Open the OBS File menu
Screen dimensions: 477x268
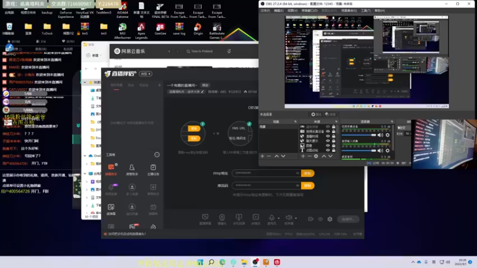point(265,11)
